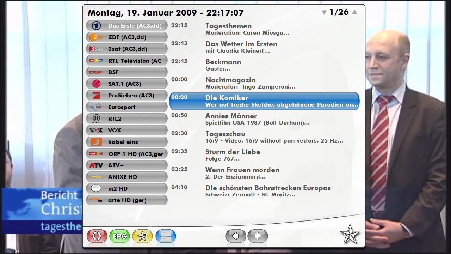Select the Annies Männer programme
This screenshot has height=254, width=451.
tap(264, 119)
